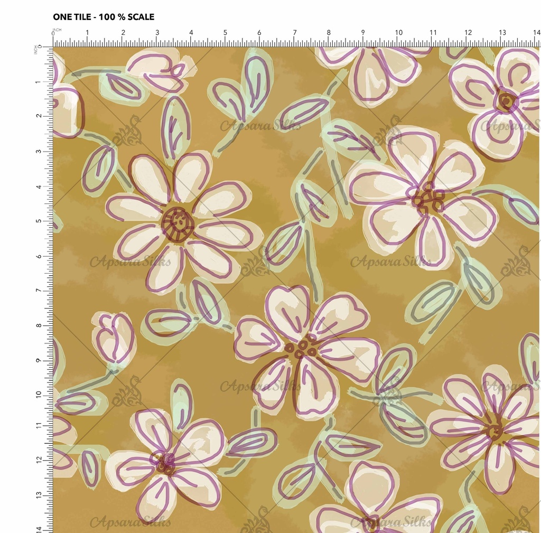Click the number 12 on vertical ruler
Viewport: 541px width, 533px height.
tap(37, 462)
